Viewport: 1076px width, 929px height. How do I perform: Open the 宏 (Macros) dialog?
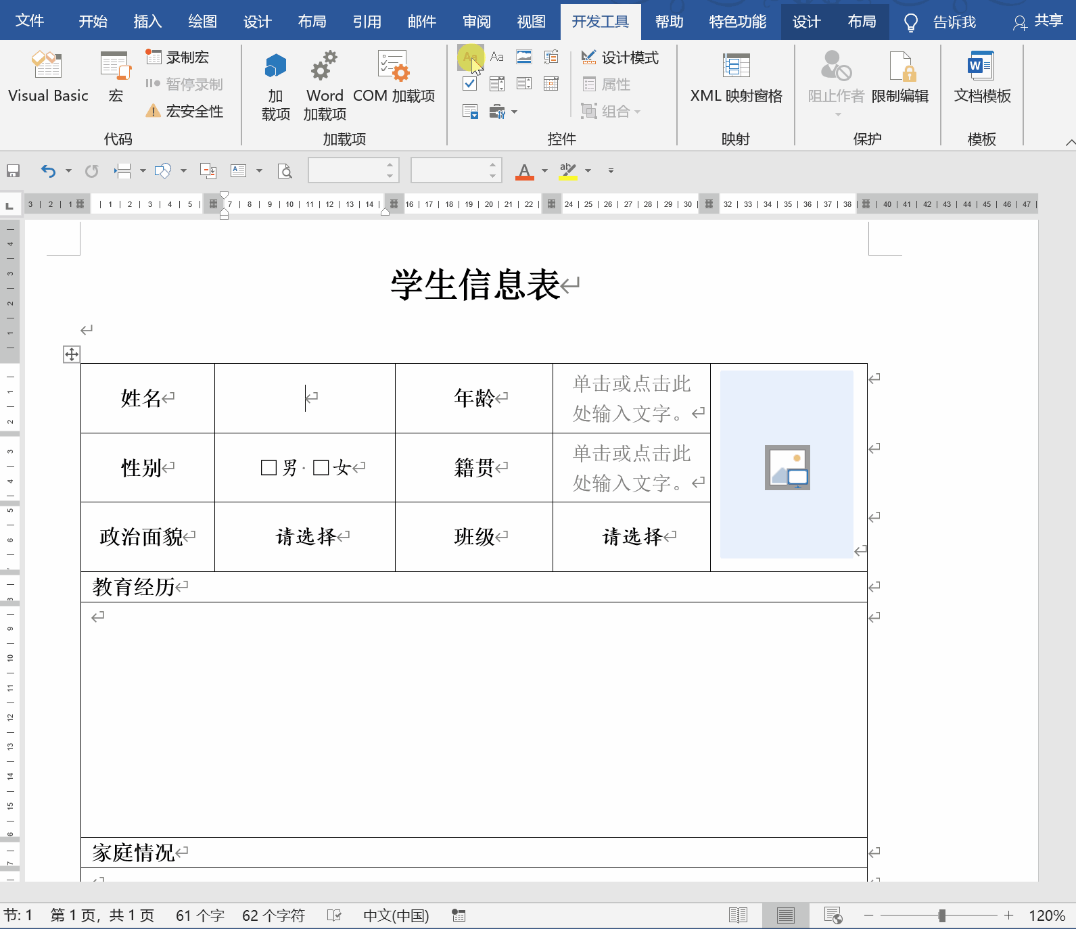tap(116, 77)
